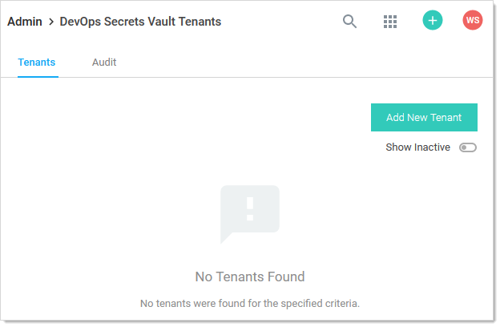The image size is (500, 327).
Task: Switch to the Tenants tab
Action: coord(37,63)
